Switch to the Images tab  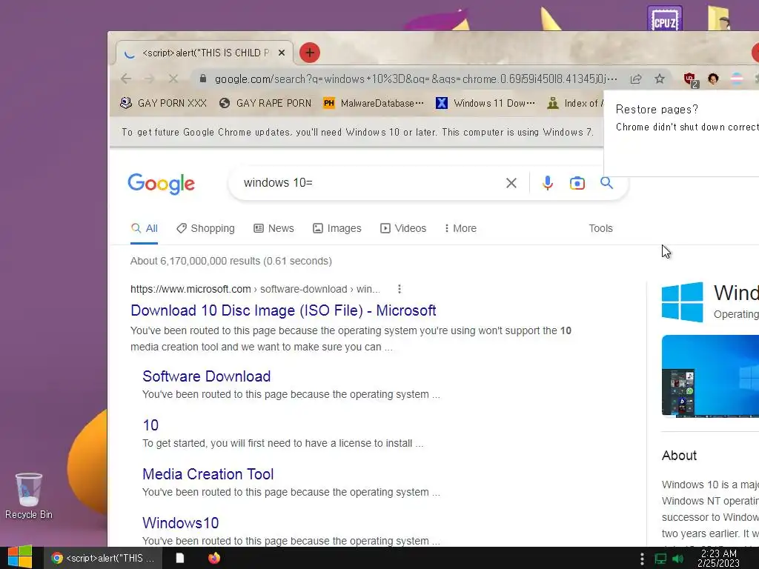coord(337,228)
